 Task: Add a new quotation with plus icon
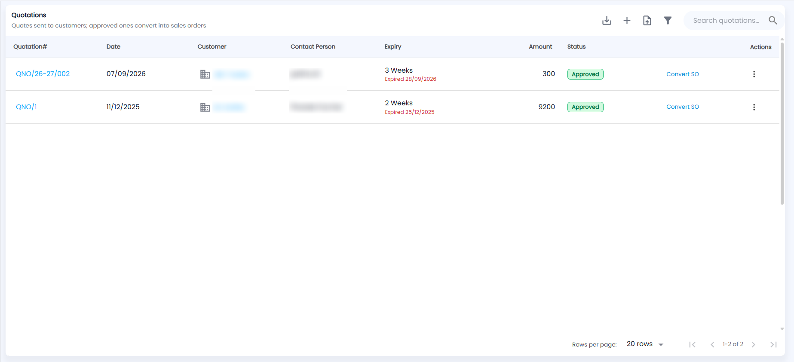coord(627,20)
